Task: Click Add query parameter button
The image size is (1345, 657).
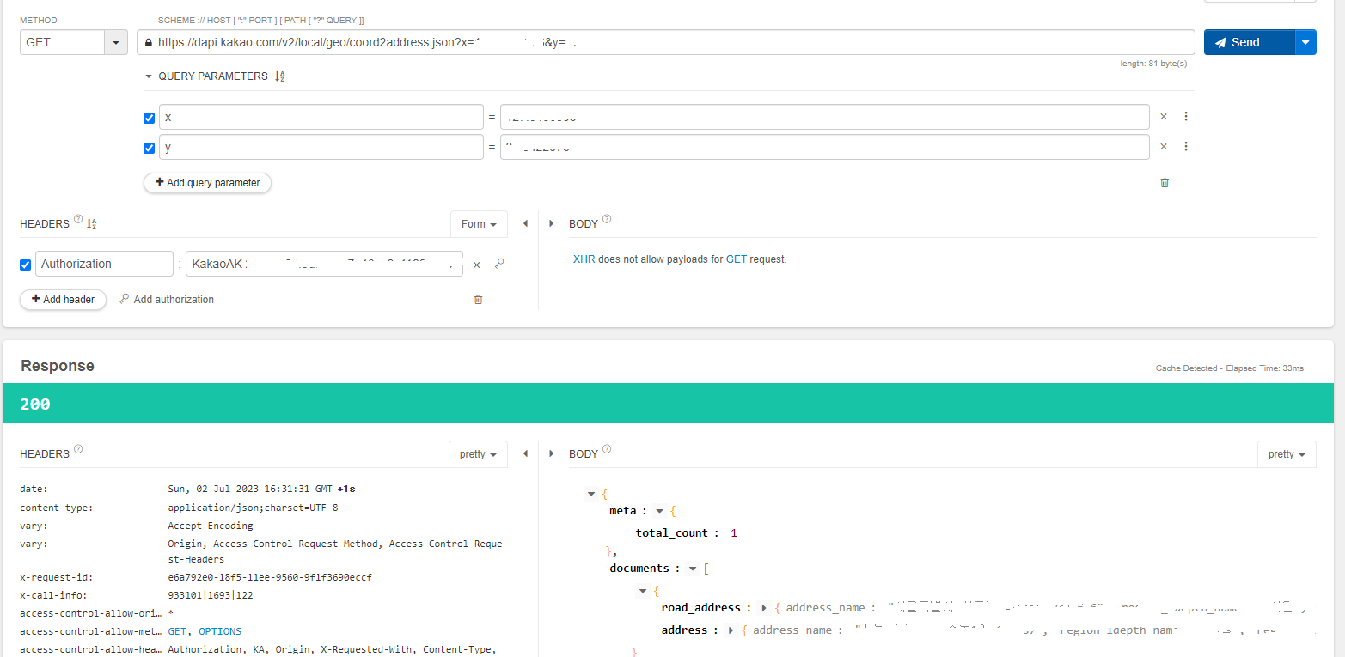Action: click(x=207, y=182)
